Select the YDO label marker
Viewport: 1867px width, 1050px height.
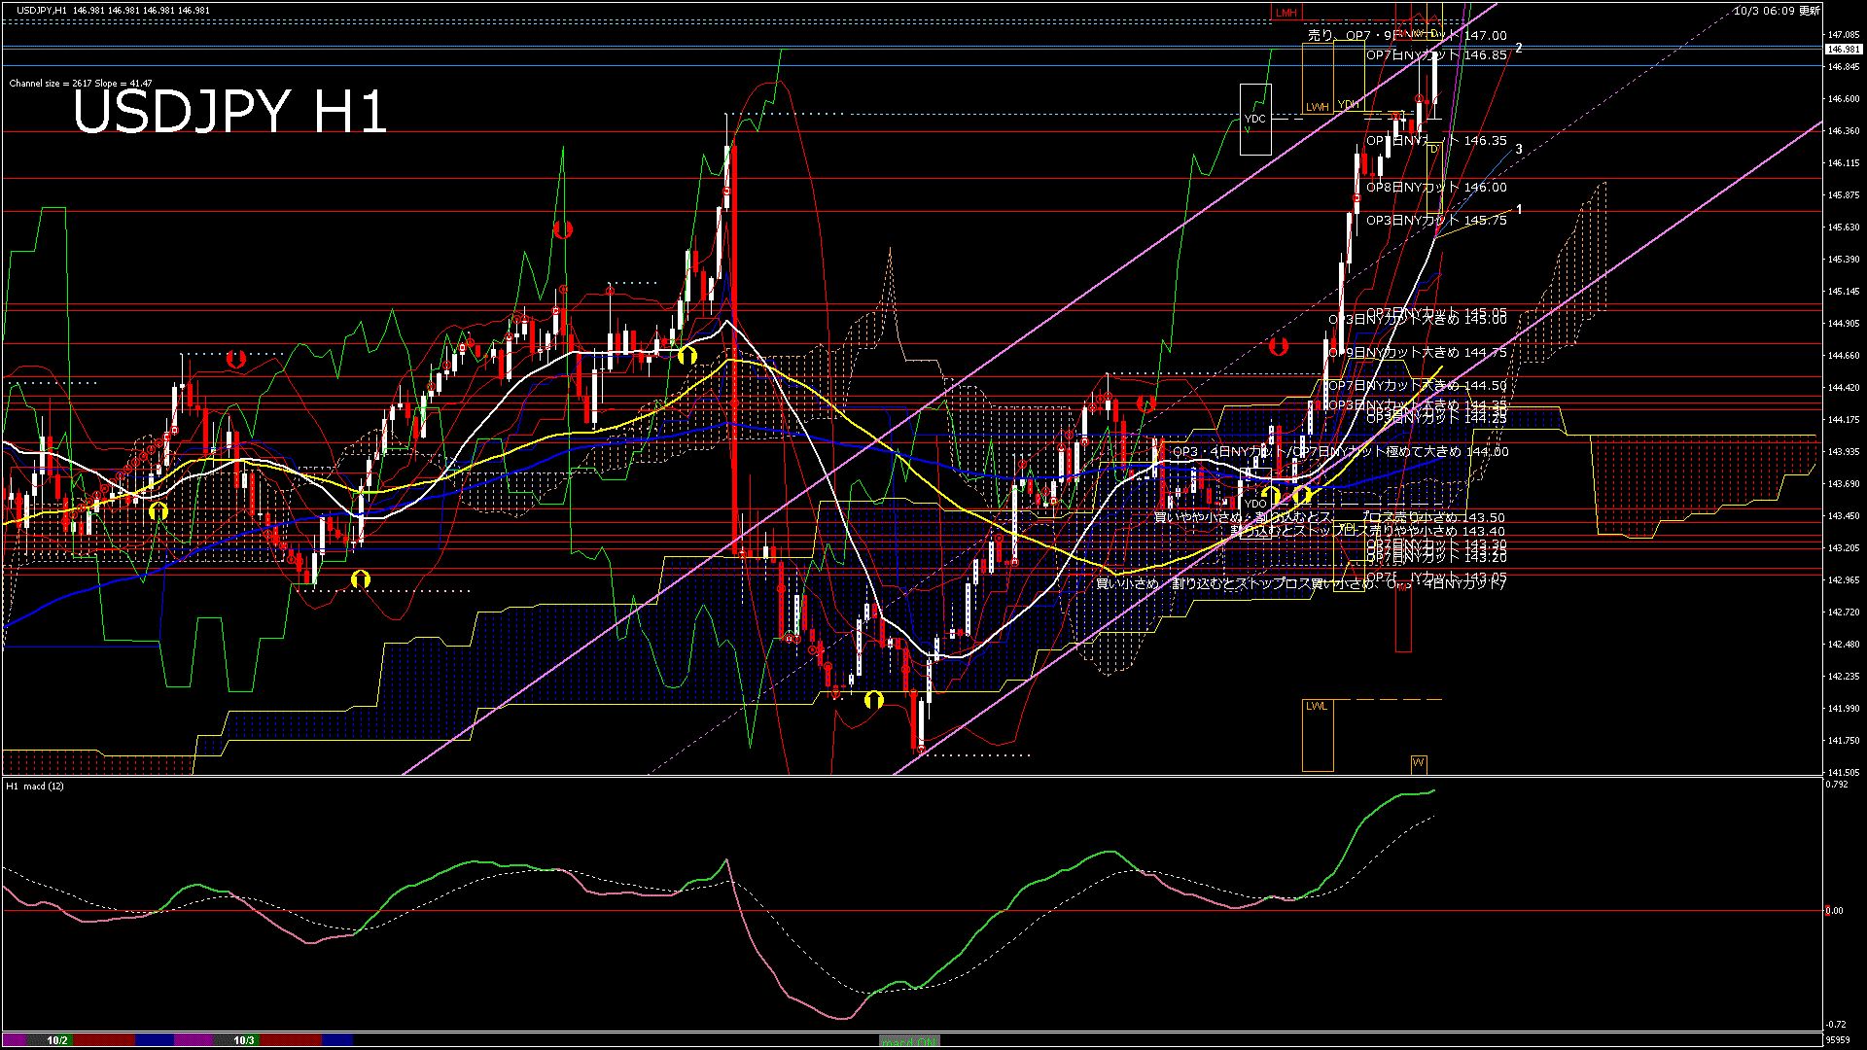click(1255, 504)
